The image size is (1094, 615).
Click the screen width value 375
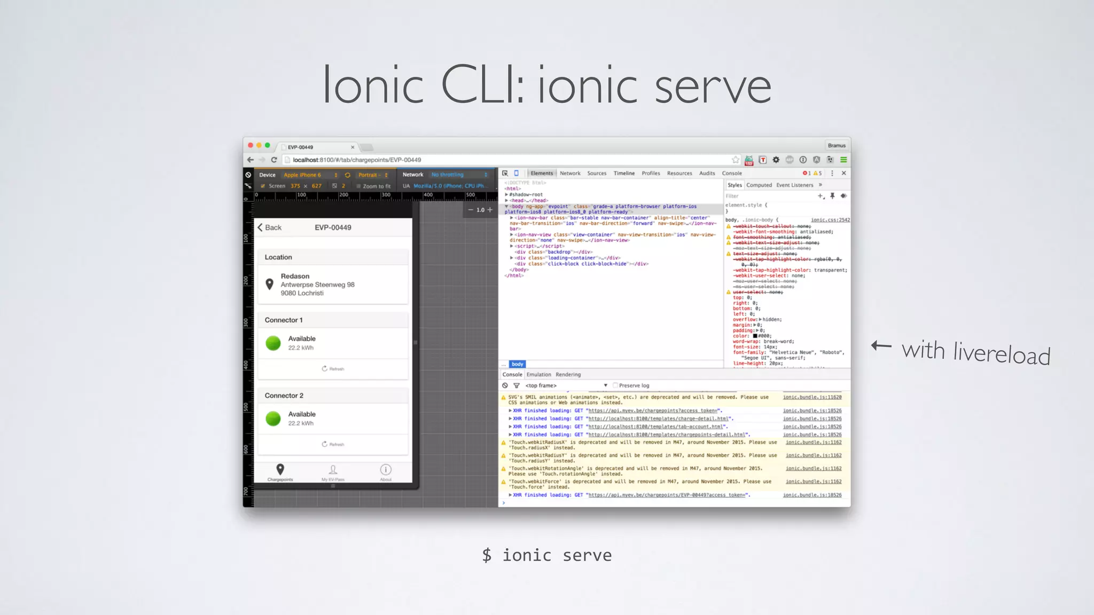(295, 186)
